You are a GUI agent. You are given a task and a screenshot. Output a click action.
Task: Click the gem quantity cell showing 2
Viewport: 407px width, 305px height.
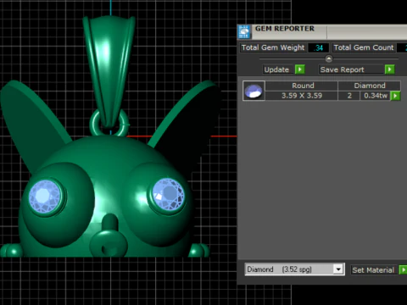coord(349,96)
